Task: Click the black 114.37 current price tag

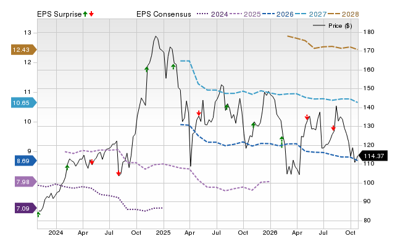Action: pos(373,156)
